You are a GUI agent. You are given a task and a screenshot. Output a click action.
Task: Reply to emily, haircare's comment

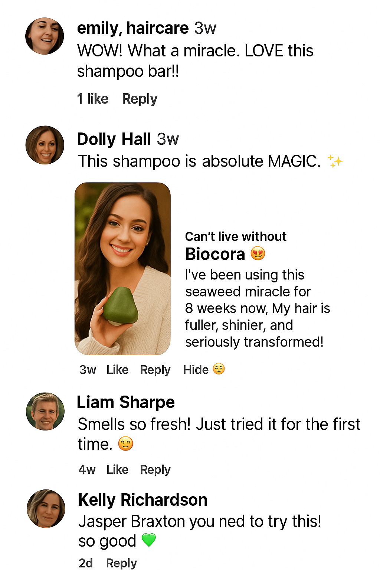140,99
